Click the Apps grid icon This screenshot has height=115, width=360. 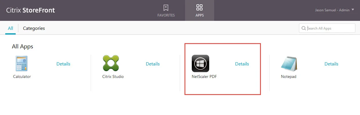(x=200, y=8)
